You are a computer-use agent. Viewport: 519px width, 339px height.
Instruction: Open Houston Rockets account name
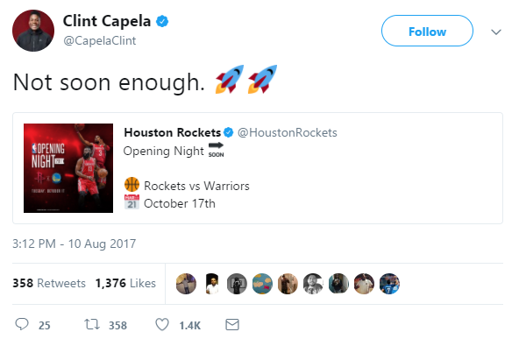[x=172, y=132]
